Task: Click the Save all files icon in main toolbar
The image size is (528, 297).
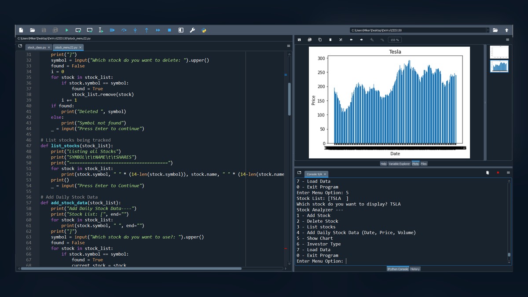Action: [55, 30]
